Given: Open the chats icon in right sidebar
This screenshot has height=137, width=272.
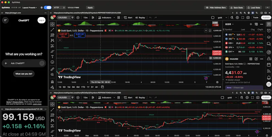Looking at the screenshot, I should [x=269, y=44].
